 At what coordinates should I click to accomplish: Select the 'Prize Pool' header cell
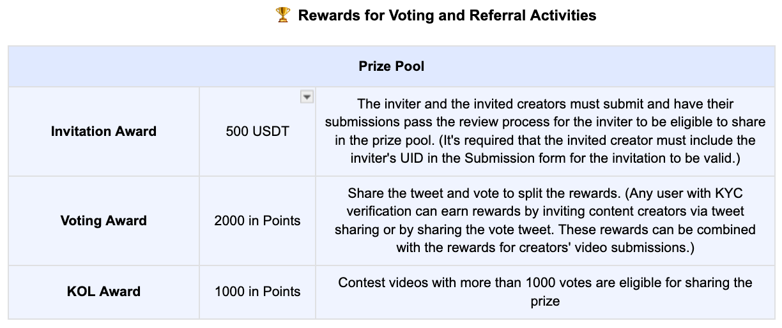[391, 66]
